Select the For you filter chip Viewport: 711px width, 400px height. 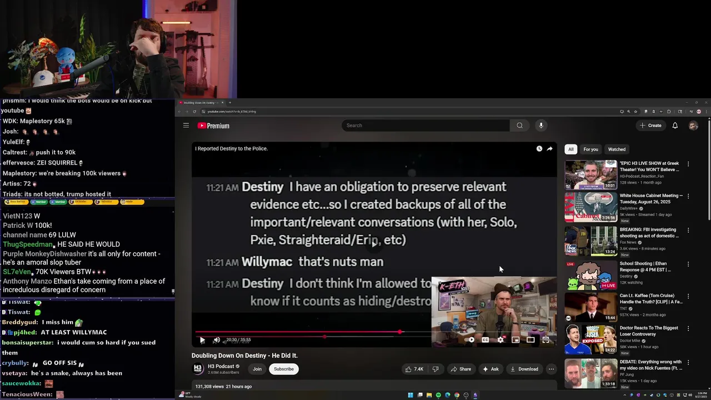[590, 149]
